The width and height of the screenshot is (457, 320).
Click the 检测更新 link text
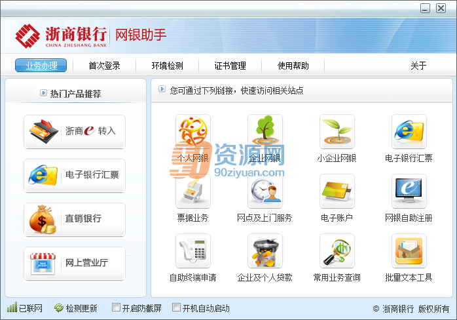tap(82, 308)
